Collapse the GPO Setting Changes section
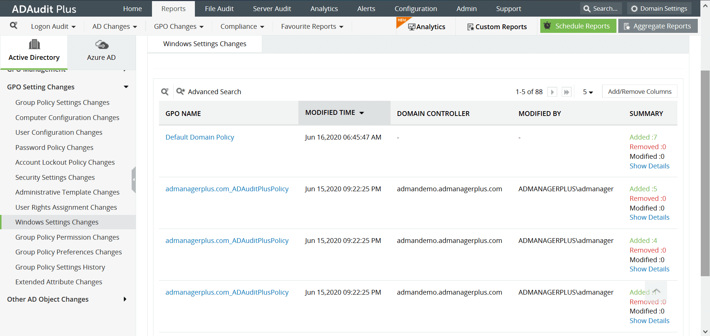Viewport: 710px width, 336px height. coord(126,87)
